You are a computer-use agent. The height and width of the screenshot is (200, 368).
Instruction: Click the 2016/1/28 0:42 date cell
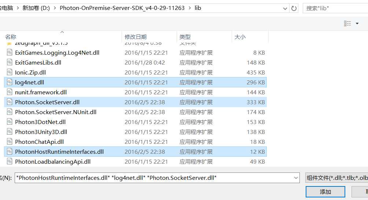point(144,62)
